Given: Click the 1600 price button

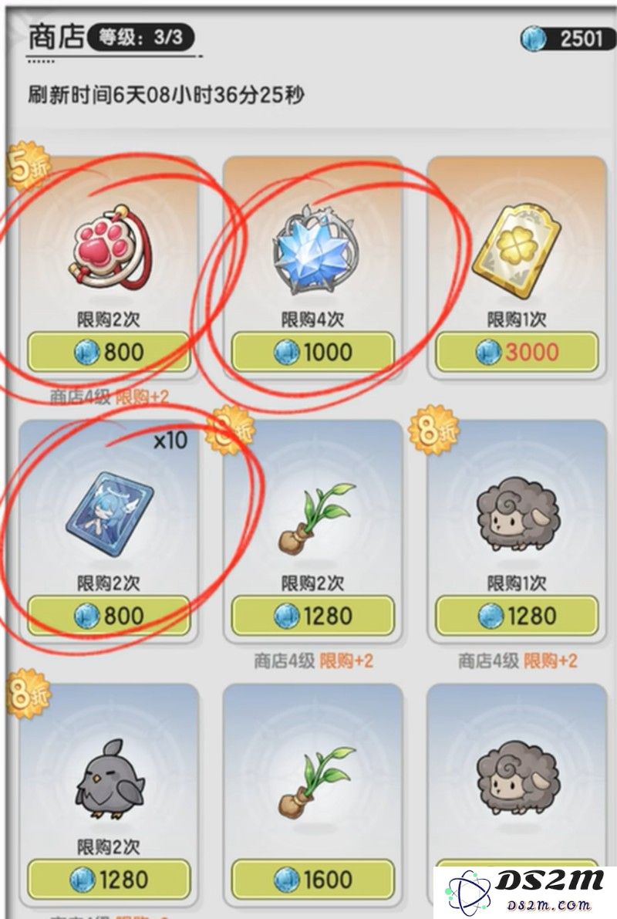Looking at the screenshot, I should [313, 879].
